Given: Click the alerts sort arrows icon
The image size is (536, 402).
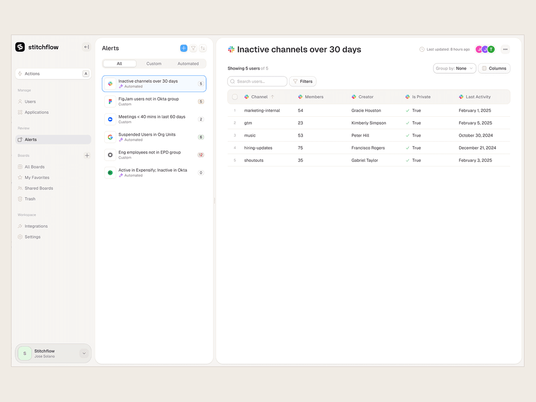Looking at the screenshot, I should pos(203,48).
